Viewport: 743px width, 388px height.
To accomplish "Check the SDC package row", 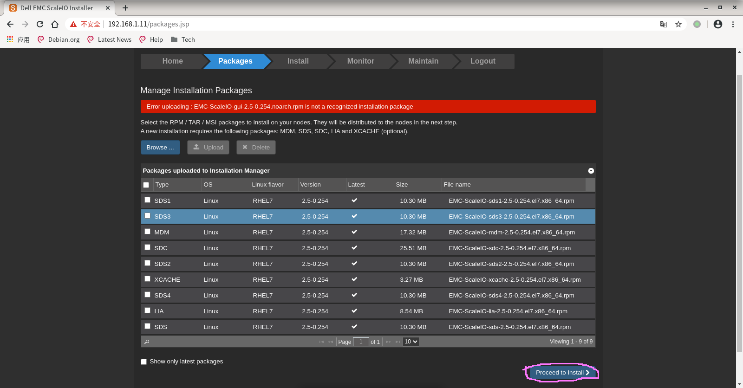I will coord(147,247).
